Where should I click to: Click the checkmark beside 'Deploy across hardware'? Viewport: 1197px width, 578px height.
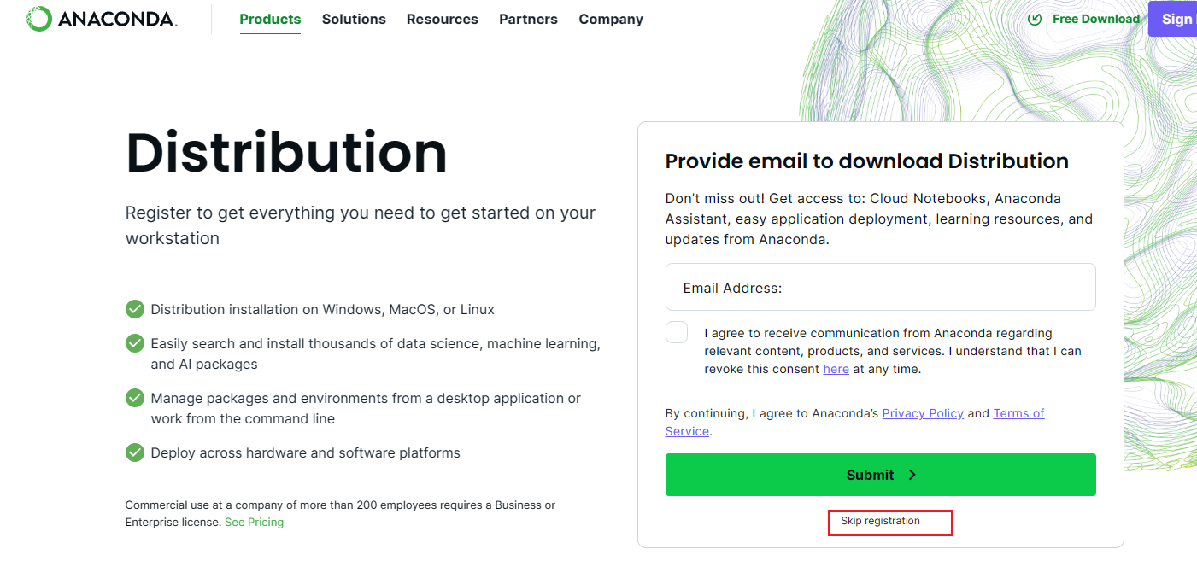[x=135, y=452]
